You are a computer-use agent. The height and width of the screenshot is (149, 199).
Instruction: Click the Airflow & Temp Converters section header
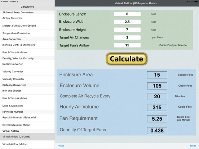click(x=18, y=12)
